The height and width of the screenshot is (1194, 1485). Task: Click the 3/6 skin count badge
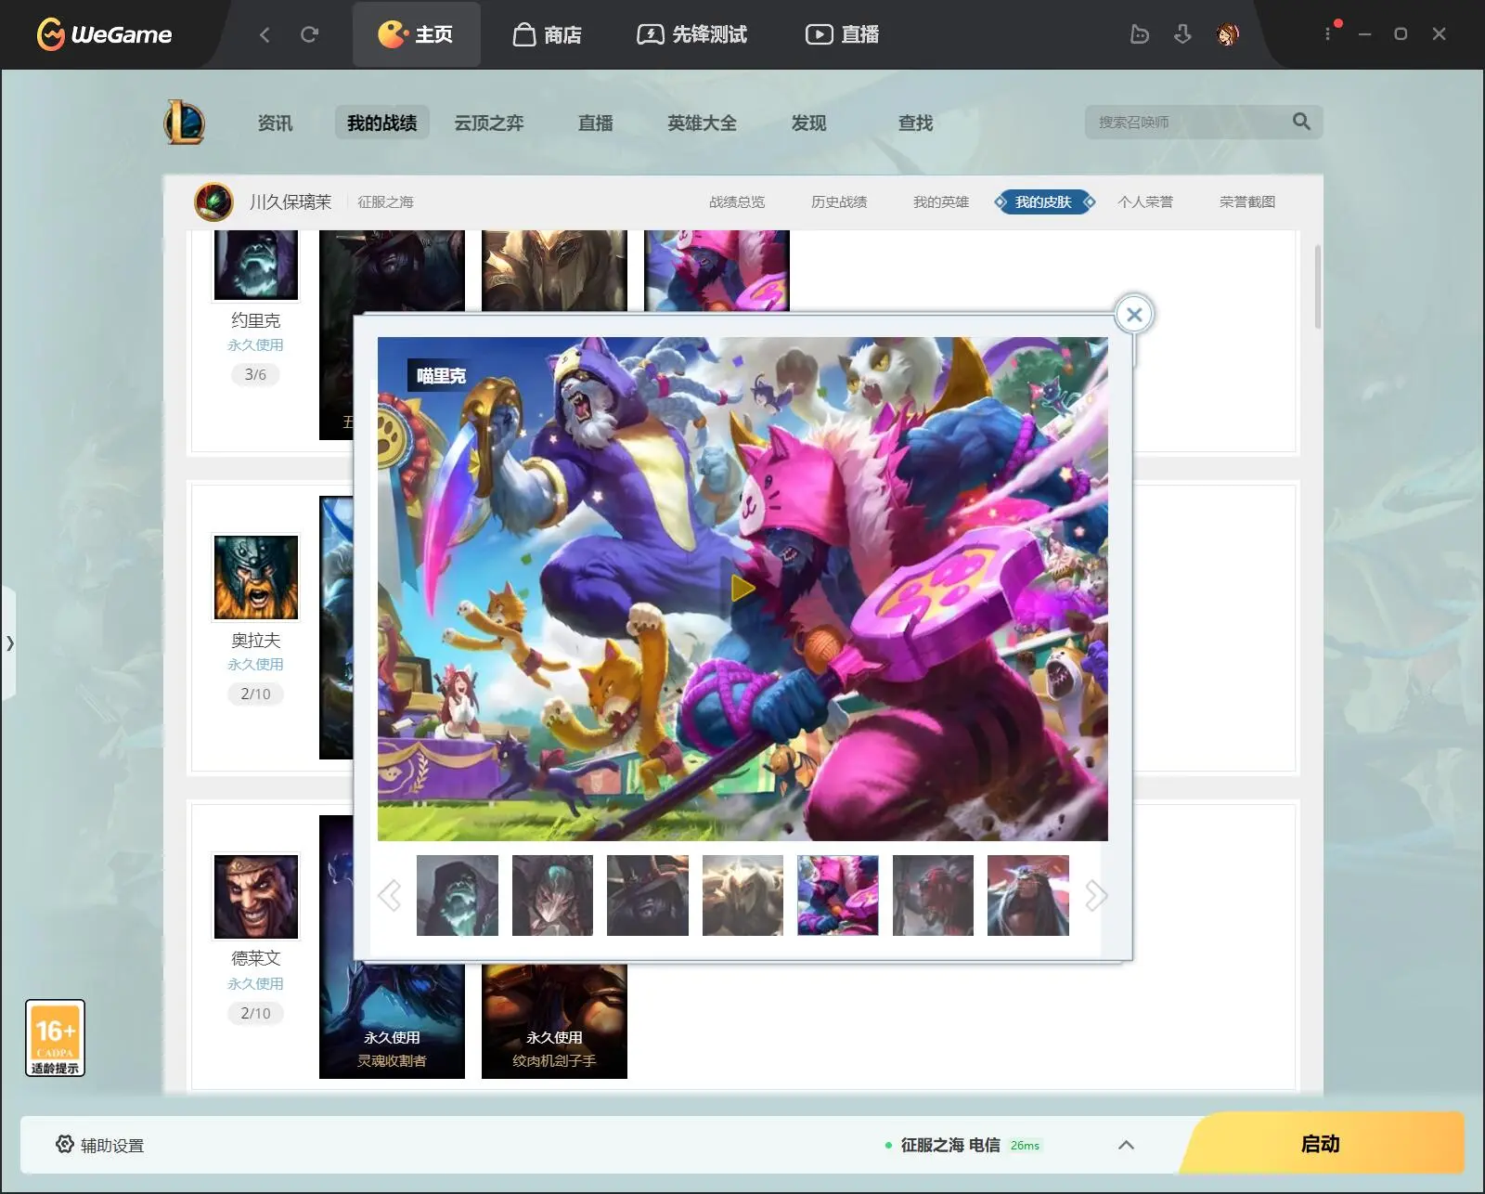point(255,374)
